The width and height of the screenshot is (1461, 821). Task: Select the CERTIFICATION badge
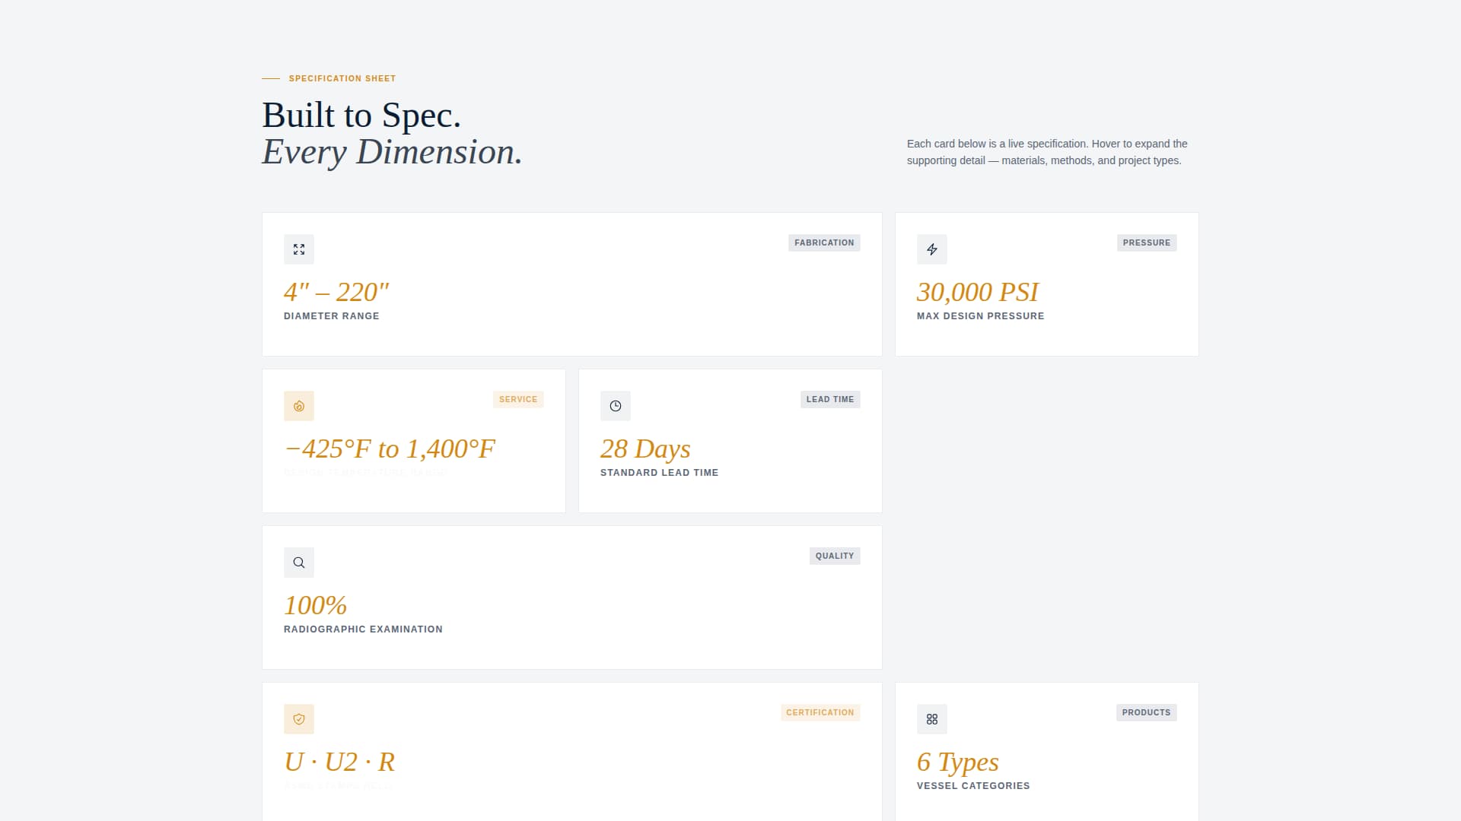coord(820,712)
